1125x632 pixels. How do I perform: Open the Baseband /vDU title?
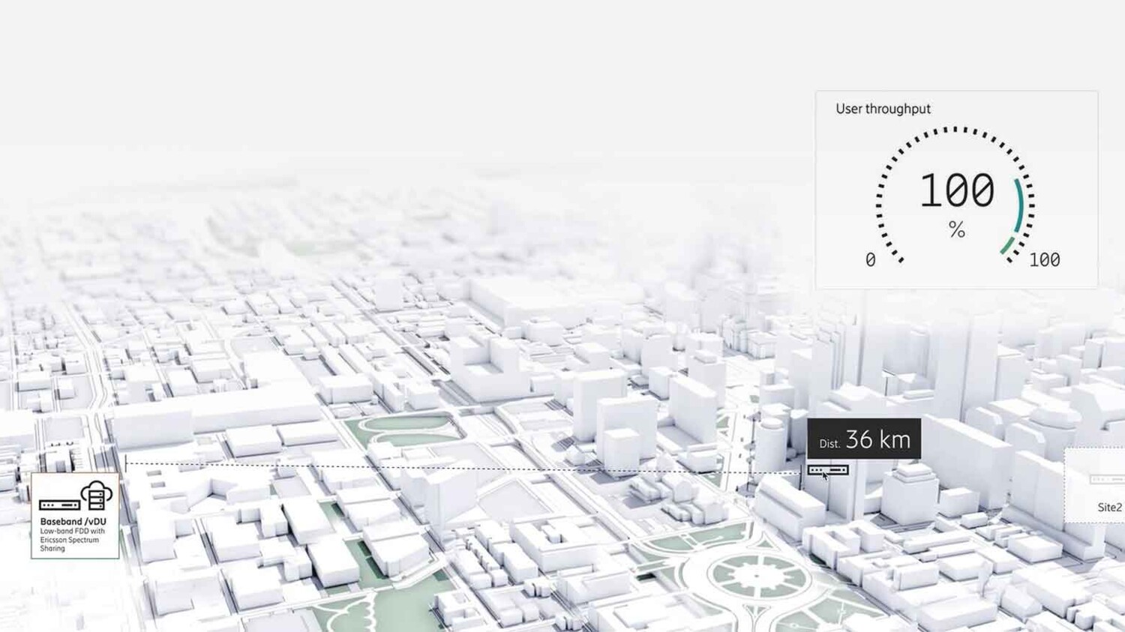[x=73, y=521]
